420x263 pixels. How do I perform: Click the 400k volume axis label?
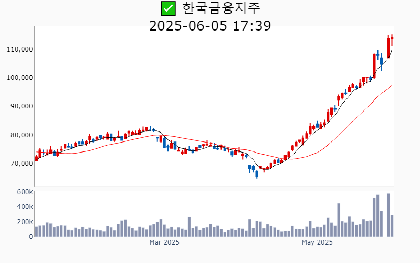25,207
